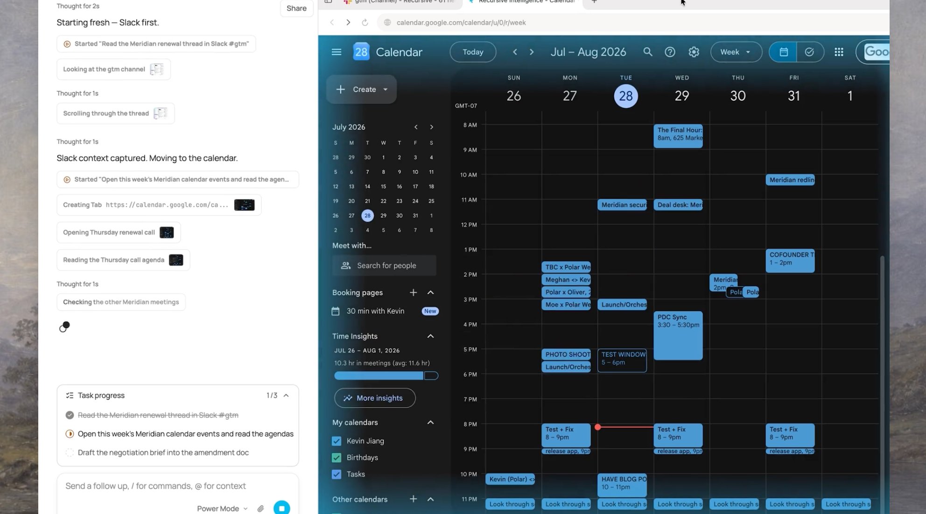Screen dimensions: 926x514
Task: Open the TEST WINDOW event on Tuesday
Action: point(622,361)
